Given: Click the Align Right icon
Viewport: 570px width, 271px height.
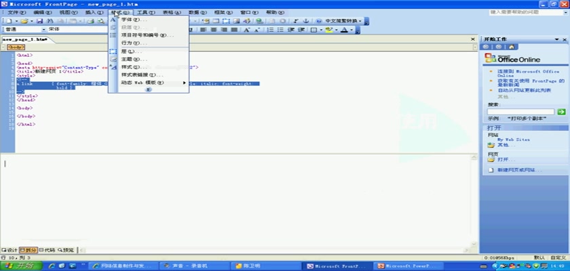Looking at the screenshot, I should pos(224,30).
